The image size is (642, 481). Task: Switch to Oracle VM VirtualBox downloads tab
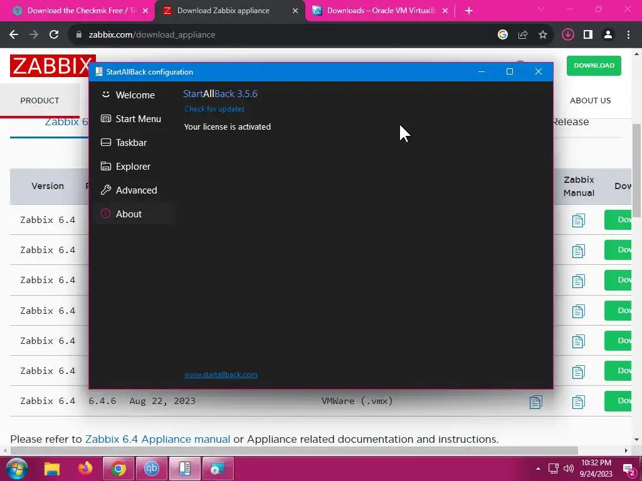(381, 11)
